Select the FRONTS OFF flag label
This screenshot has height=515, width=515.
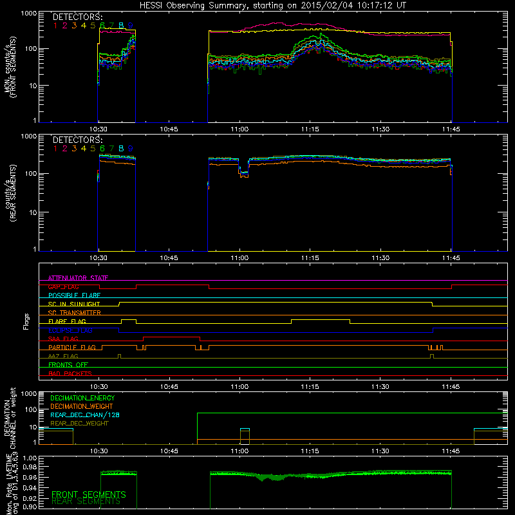68,365
